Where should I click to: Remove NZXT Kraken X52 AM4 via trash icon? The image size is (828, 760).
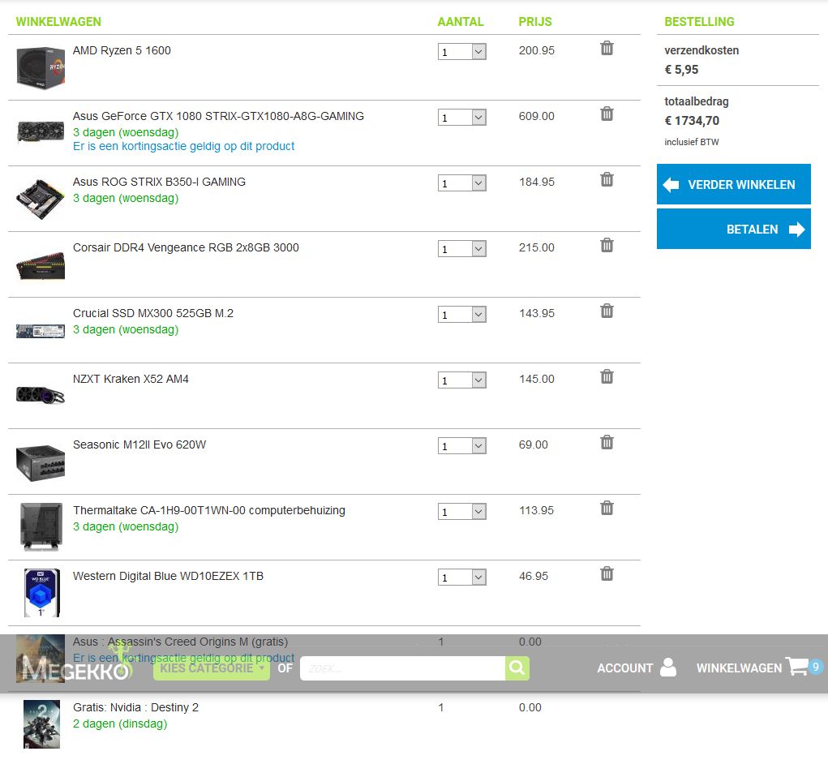pyautogui.click(x=607, y=376)
